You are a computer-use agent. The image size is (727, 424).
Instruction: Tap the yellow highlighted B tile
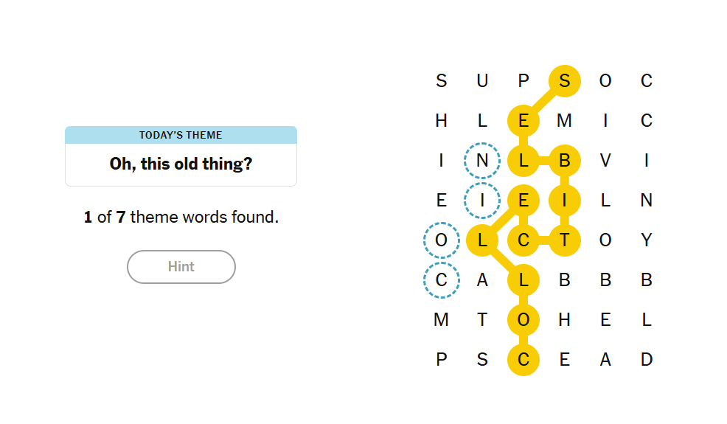[564, 161]
